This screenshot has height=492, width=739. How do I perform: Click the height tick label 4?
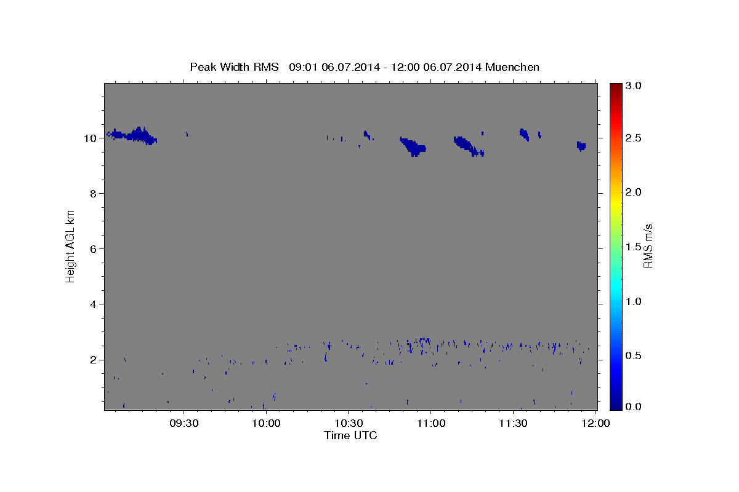point(92,304)
